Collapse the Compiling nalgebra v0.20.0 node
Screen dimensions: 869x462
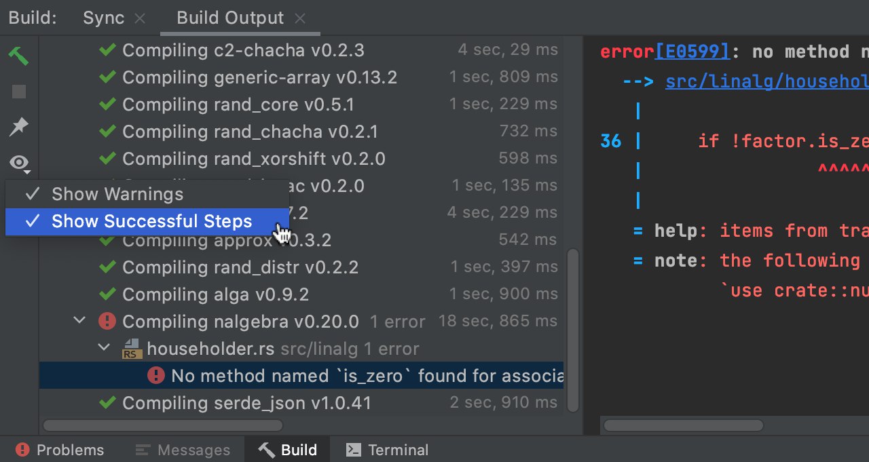coord(81,321)
